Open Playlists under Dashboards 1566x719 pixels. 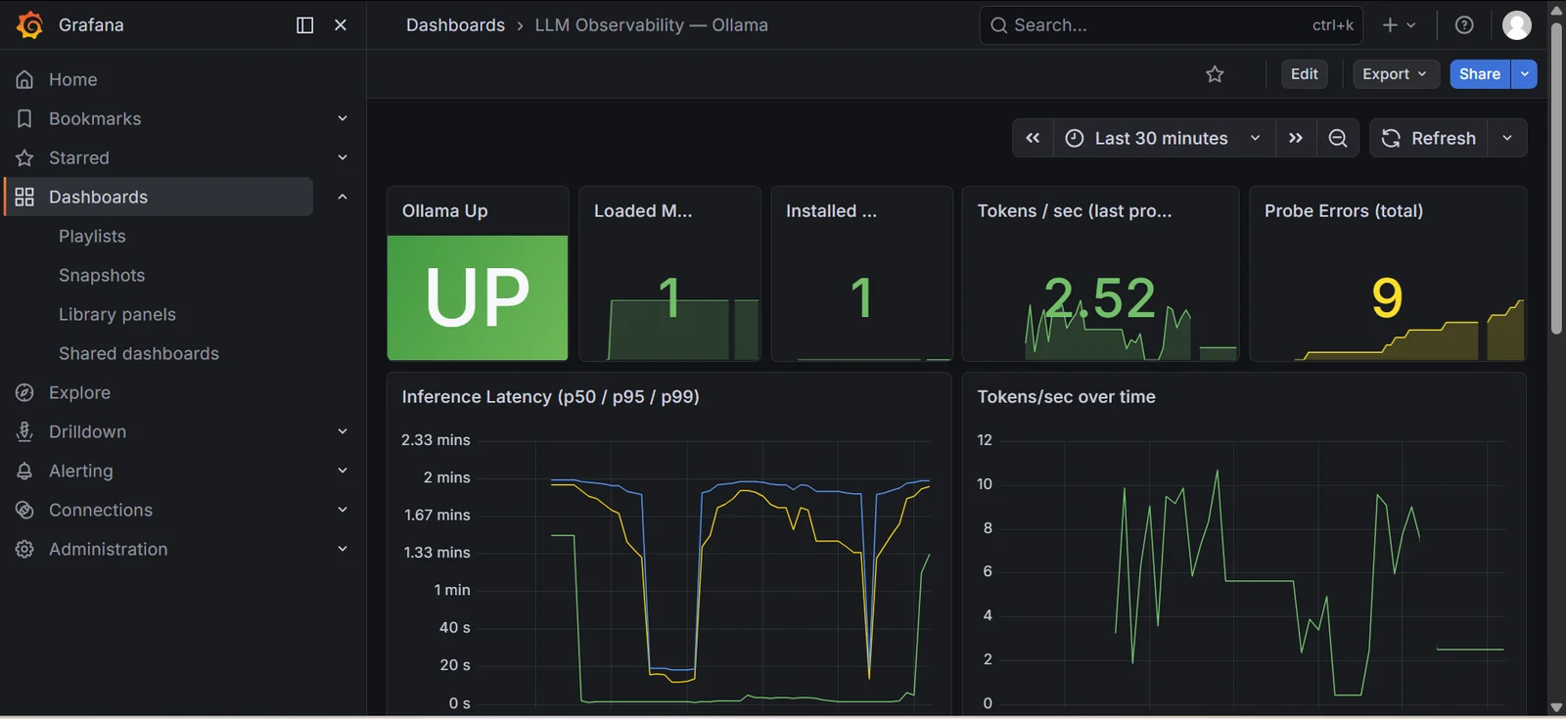coord(92,236)
